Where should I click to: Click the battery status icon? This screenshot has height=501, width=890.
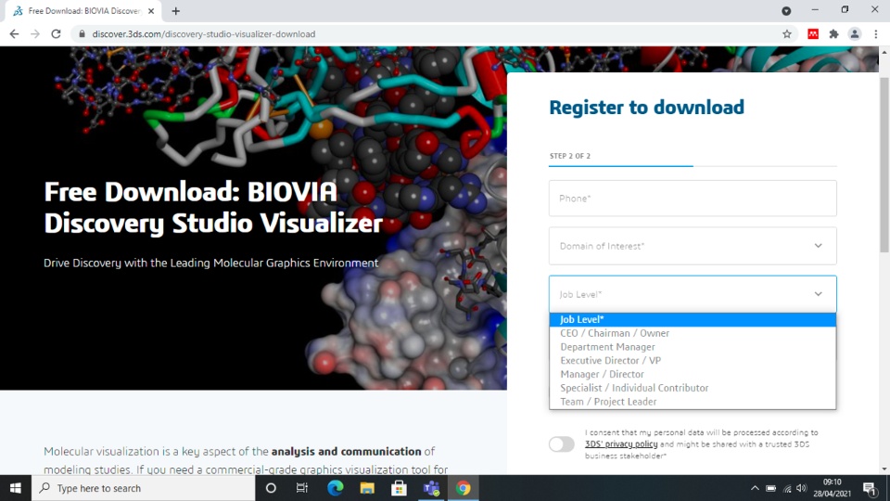[x=770, y=488]
